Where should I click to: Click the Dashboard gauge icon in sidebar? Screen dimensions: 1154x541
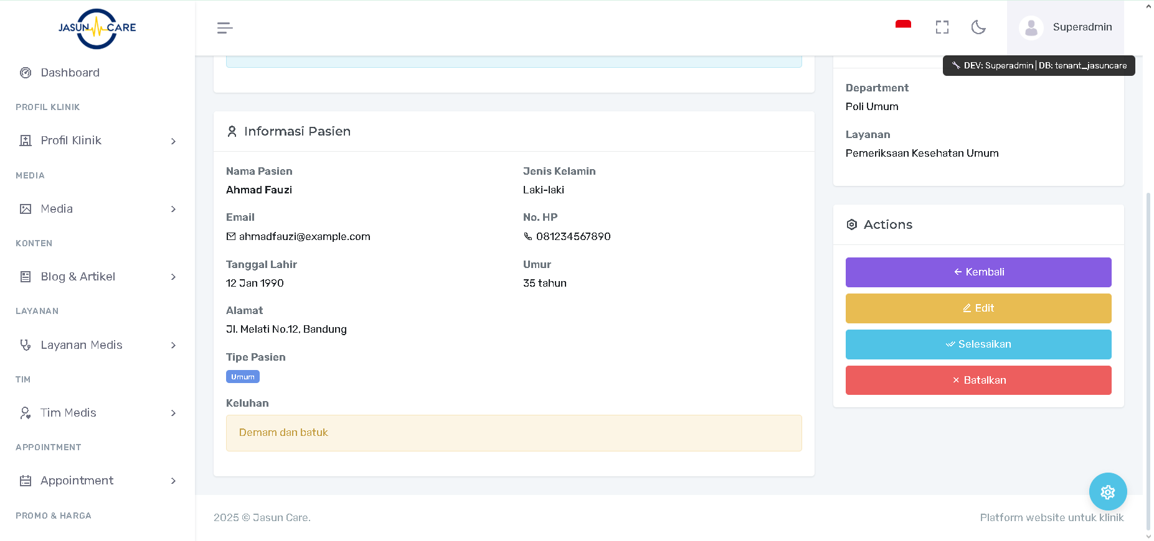point(26,73)
